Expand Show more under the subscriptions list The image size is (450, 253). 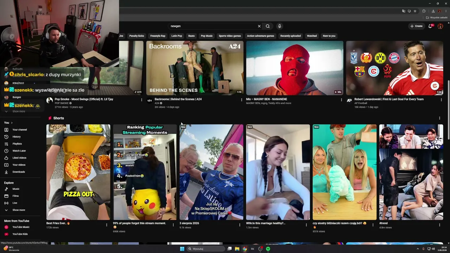(19, 111)
